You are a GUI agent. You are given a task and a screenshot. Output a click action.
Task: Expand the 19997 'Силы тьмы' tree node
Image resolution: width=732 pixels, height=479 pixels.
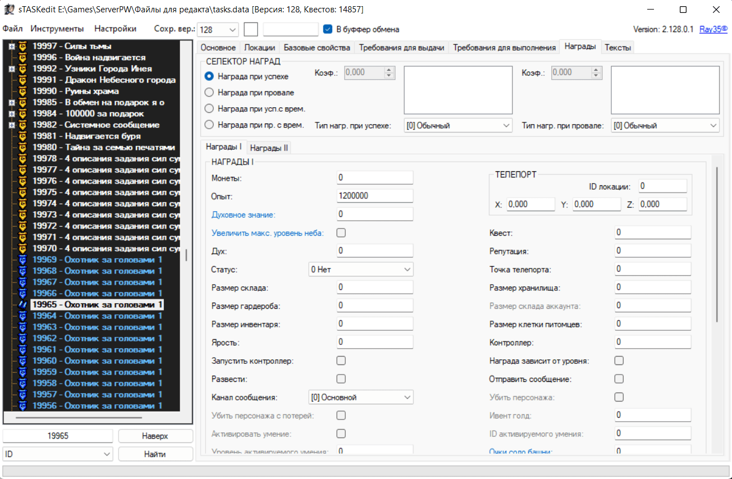pyautogui.click(x=11, y=46)
